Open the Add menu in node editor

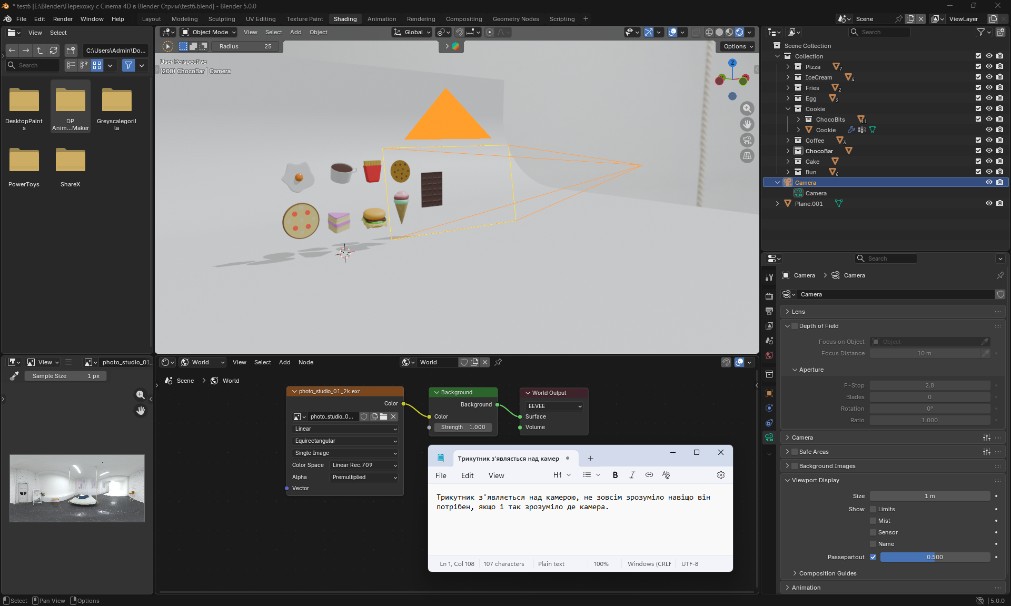(284, 362)
